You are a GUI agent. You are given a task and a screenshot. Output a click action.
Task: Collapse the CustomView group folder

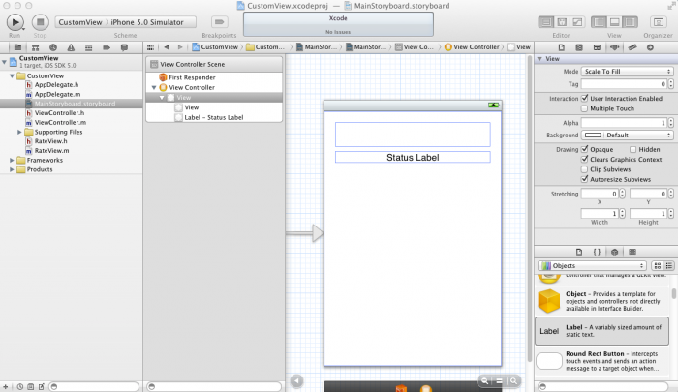12,75
